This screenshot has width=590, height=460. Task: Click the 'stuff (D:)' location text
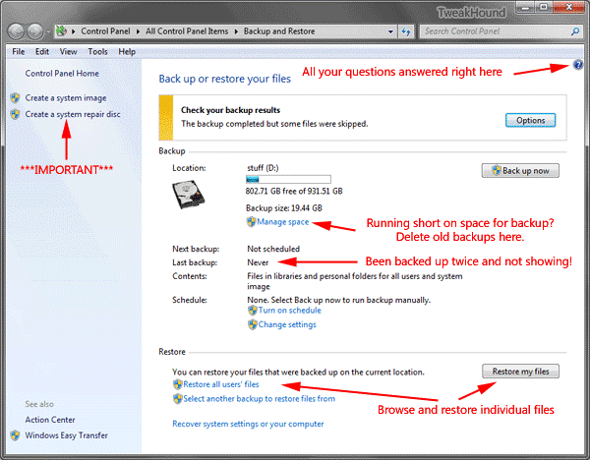pos(263,168)
